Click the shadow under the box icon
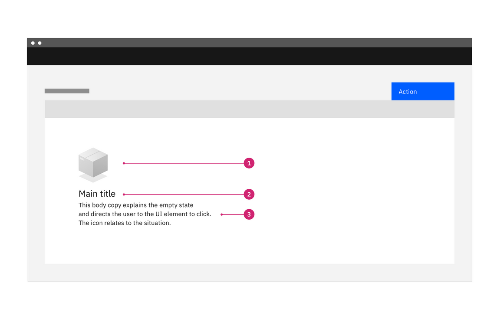Viewport: 500px width, 321px height. coord(93,178)
